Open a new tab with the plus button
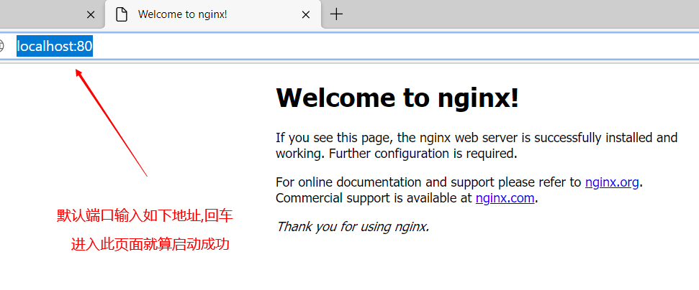 pyautogui.click(x=337, y=14)
